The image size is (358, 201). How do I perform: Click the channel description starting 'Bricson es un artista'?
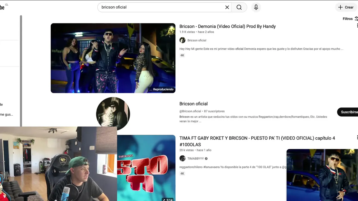coord(253,119)
